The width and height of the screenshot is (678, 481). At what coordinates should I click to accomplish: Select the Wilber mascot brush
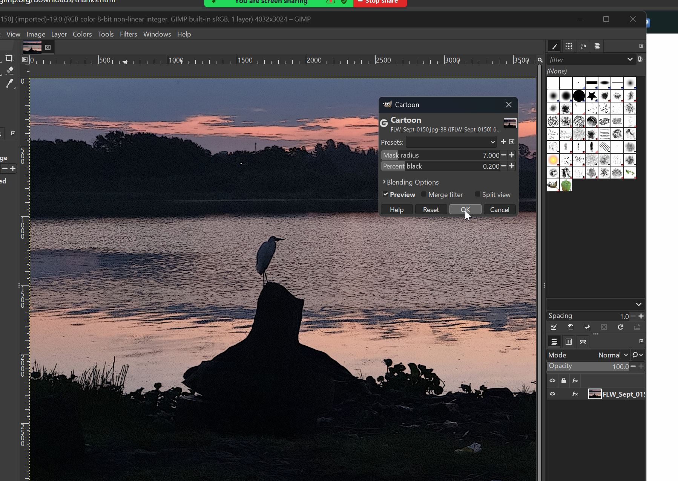553,185
